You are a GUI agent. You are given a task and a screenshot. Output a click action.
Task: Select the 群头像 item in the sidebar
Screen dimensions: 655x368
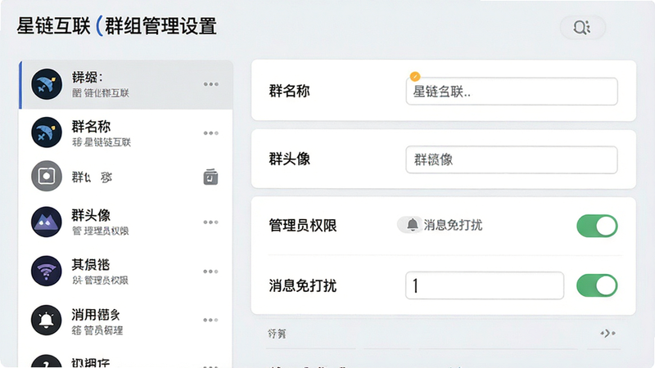pyautogui.click(x=126, y=222)
